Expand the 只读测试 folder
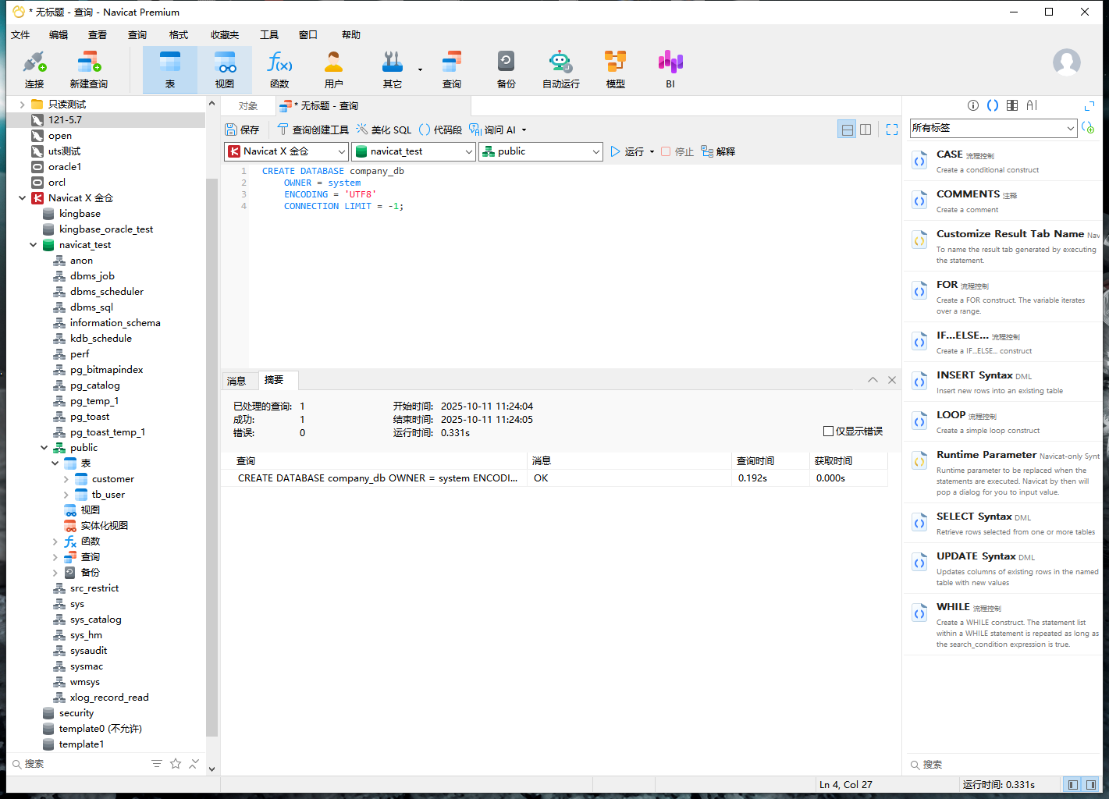The height and width of the screenshot is (799, 1109). tap(22, 105)
